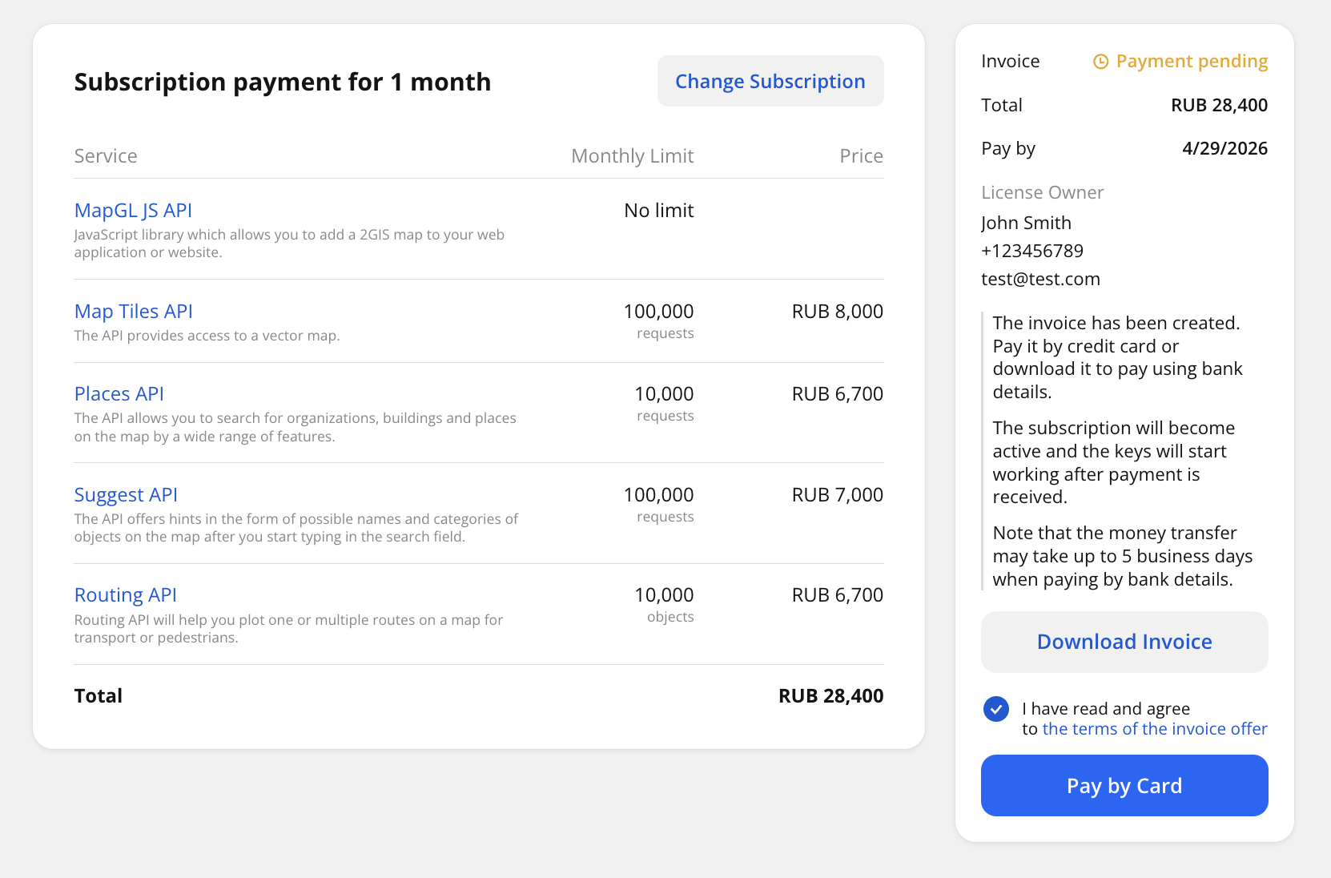The image size is (1331, 878).
Task: Open the Map Tiles API link
Action: (133, 312)
